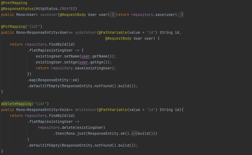This screenshot has width=252, height=155.
Task: Click the @PutMapping annotation
Action: click(x=13, y=26)
